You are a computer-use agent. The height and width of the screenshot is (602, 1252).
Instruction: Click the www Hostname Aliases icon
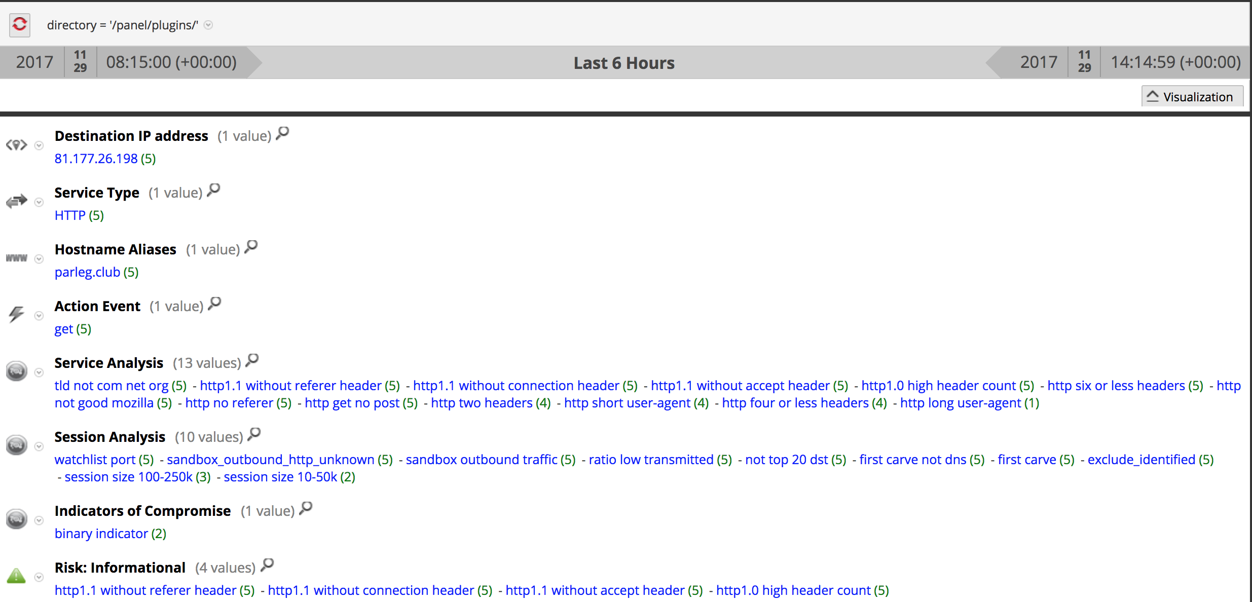click(x=16, y=258)
